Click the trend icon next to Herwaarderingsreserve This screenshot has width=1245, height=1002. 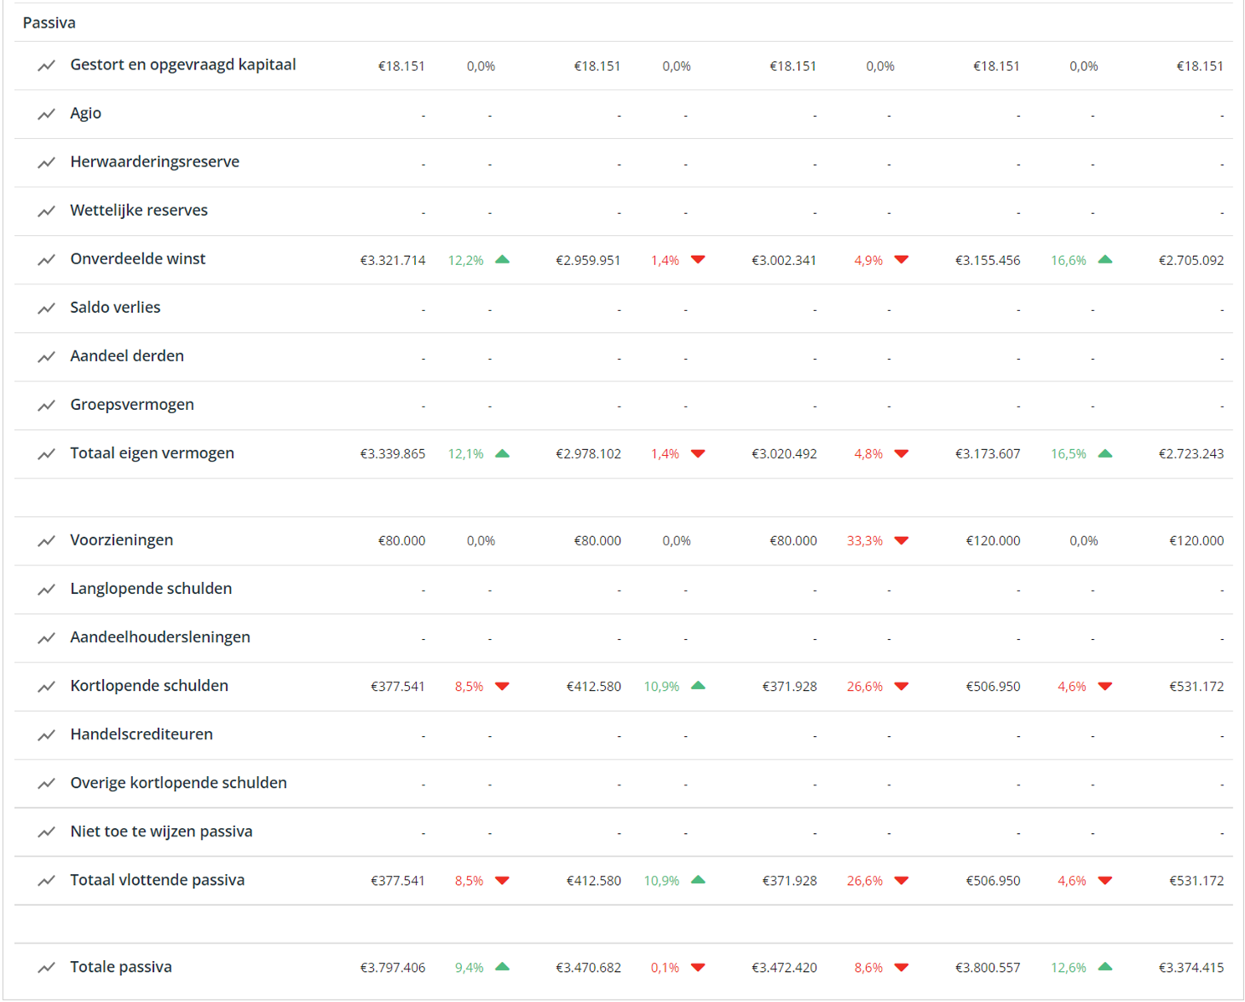click(x=46, y=162)
